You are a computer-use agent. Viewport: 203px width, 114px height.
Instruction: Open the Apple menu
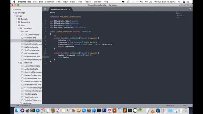click(14, 2)
